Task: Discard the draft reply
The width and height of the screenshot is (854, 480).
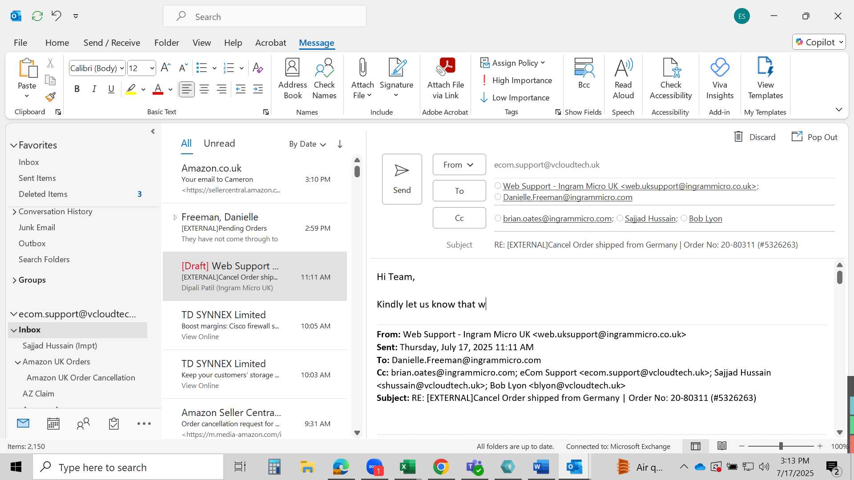Action: 754,137
